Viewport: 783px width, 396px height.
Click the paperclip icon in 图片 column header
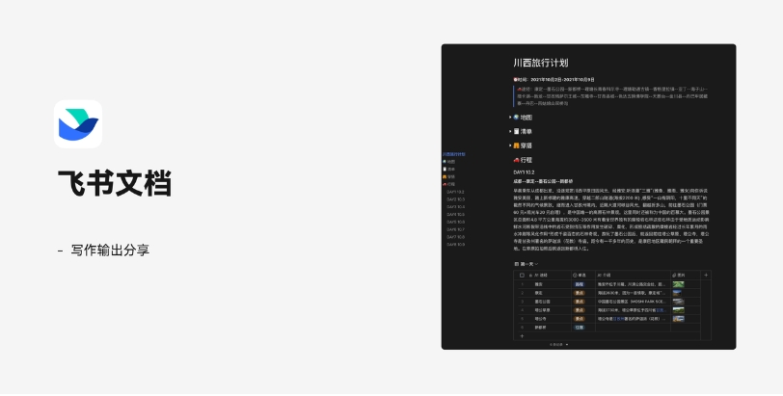674,276
